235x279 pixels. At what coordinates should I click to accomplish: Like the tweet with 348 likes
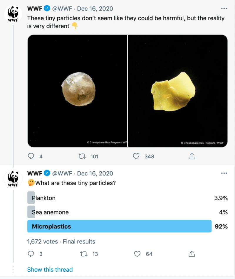pos(136,156)
